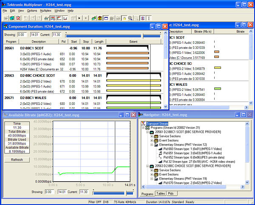
Task: Select the Pid 652 PES private data item
Action: coord(194,157)
